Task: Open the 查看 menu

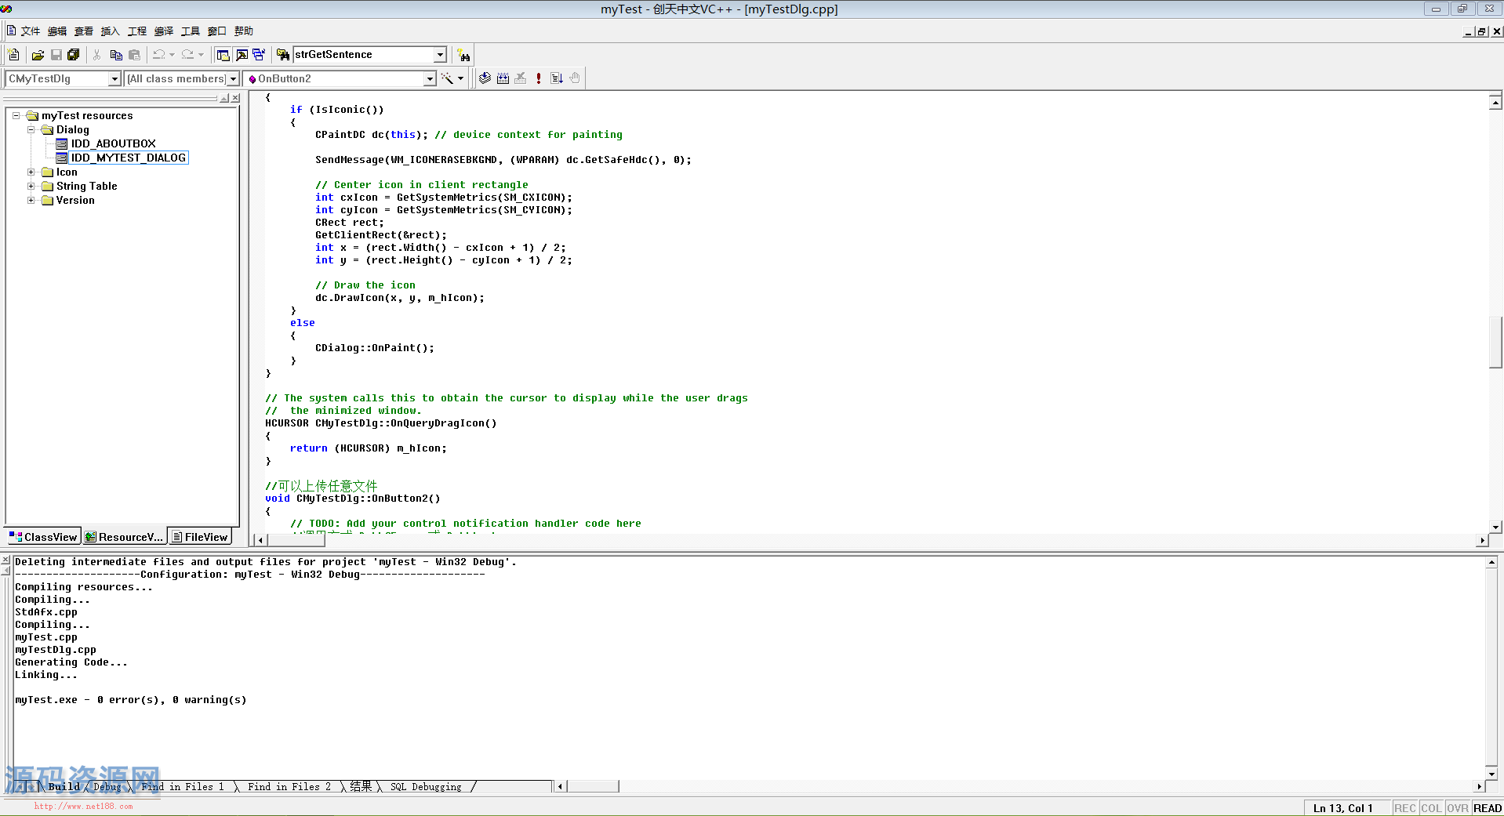Action: coord(84,31)
